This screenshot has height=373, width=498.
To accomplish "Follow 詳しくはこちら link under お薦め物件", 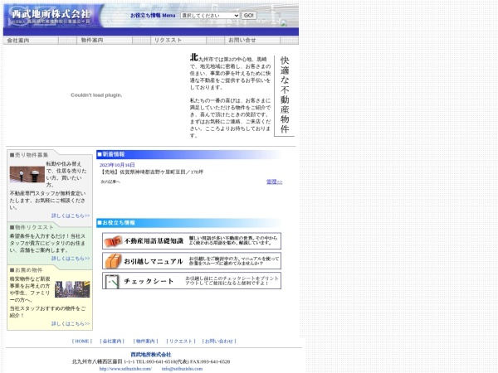I will (x=70, y=324).
